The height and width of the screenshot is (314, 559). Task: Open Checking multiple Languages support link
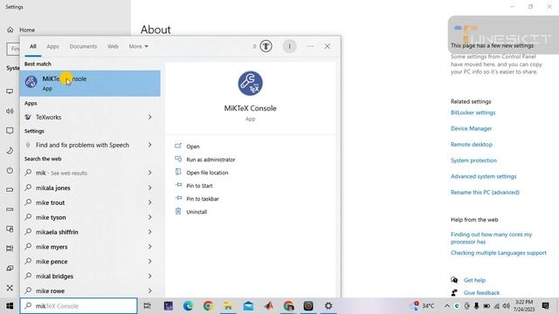(x=499, y=253)
